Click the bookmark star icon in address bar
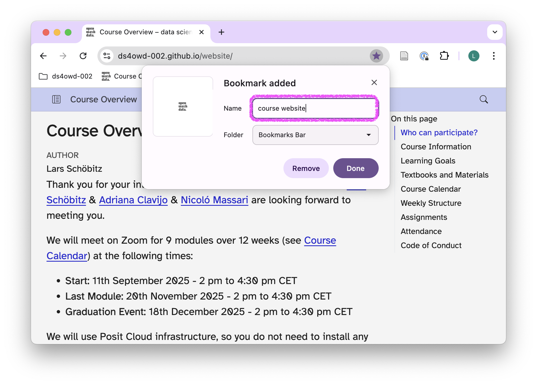Screen dimensions: 537x385 point(376,56)
